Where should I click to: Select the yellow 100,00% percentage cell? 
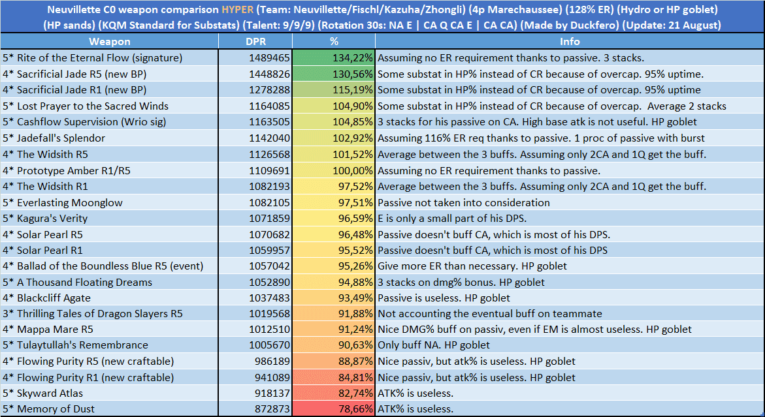point(333,171)
